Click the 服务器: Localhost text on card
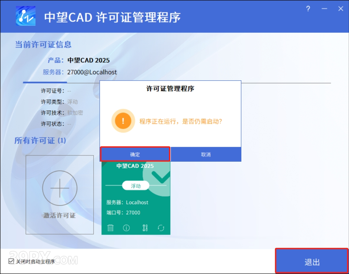Screen dimensions: 349x274 click(127, 202)
